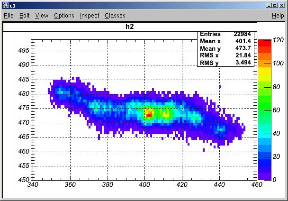288x201 pixels.
Task: Select the h2 histogram title box
Action: pos(130,27)
